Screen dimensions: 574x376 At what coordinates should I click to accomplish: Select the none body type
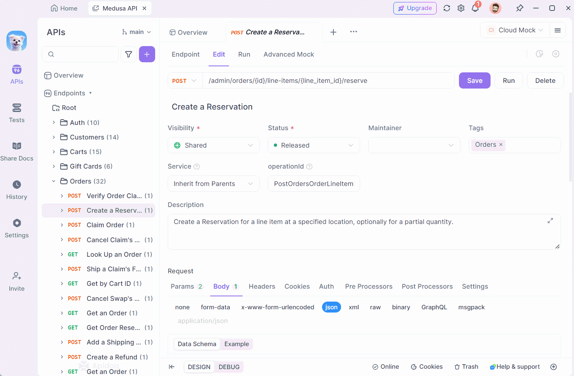(182, 307)
